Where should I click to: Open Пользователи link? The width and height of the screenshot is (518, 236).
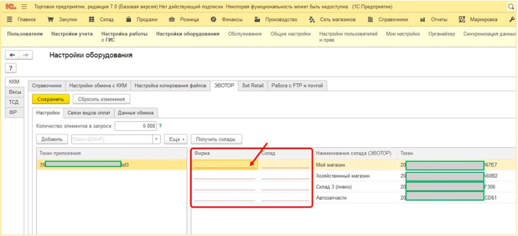25,34
